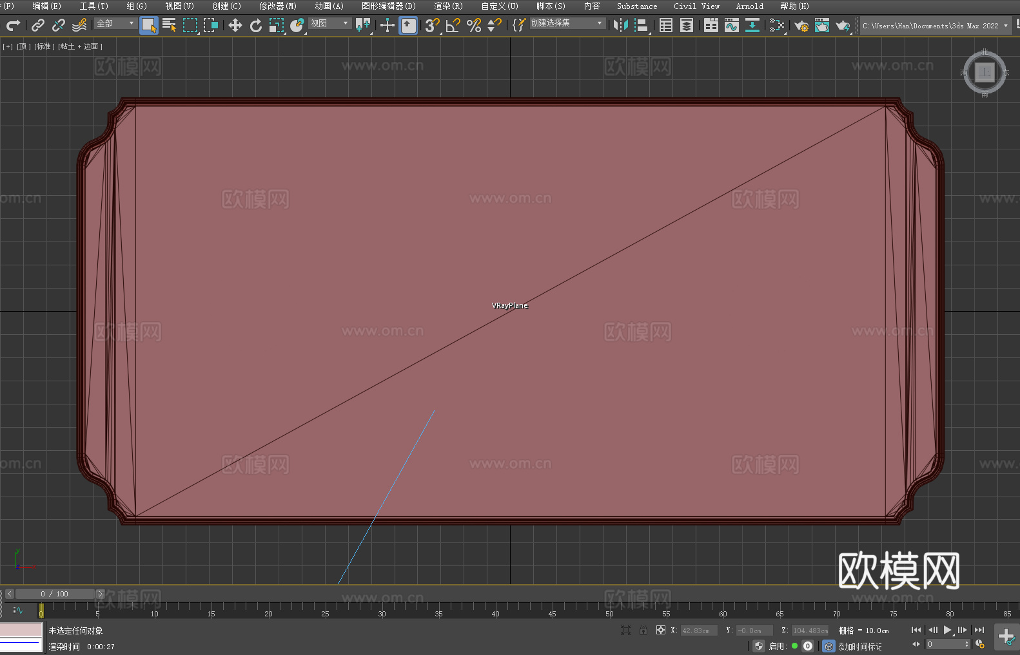Screen dimensions: 1020x655
Task: Click the ViewCube top face
Action: pyautogui.click(x=985, y=73)
